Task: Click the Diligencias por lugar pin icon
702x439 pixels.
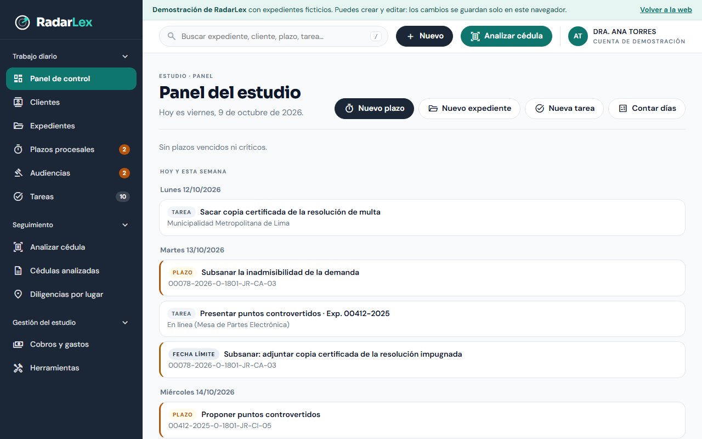Action: [18, 294]
